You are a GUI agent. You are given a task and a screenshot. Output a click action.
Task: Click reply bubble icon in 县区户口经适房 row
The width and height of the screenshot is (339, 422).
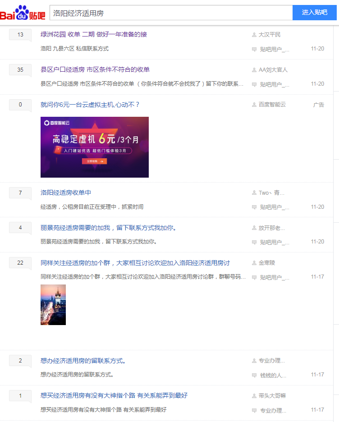[254, 84]
